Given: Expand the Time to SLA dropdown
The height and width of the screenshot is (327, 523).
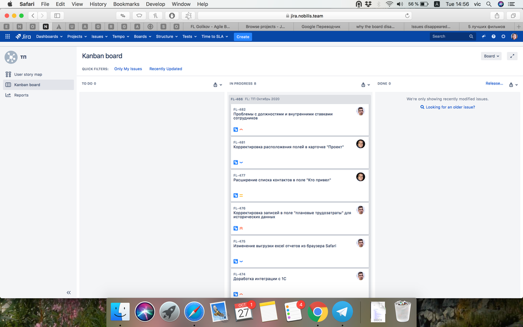Looking at the screenshot, I should [215, 36].
